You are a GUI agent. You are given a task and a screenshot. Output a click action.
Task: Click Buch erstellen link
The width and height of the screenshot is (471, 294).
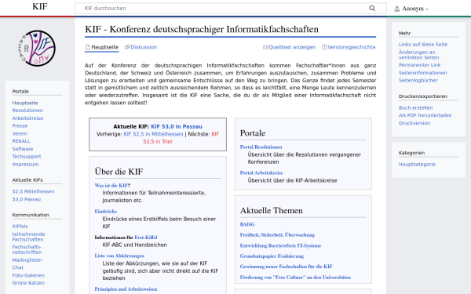pos(416,107)
